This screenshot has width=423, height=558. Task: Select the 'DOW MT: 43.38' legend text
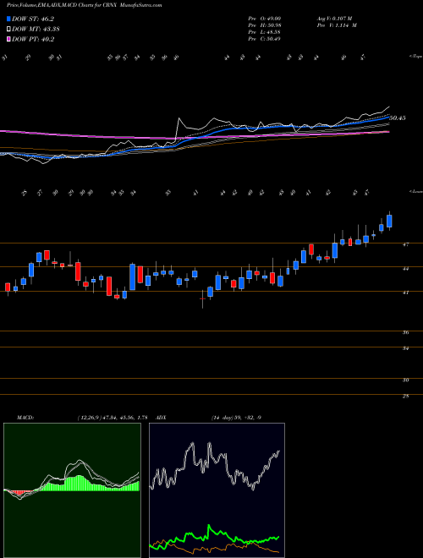[36, 30]
